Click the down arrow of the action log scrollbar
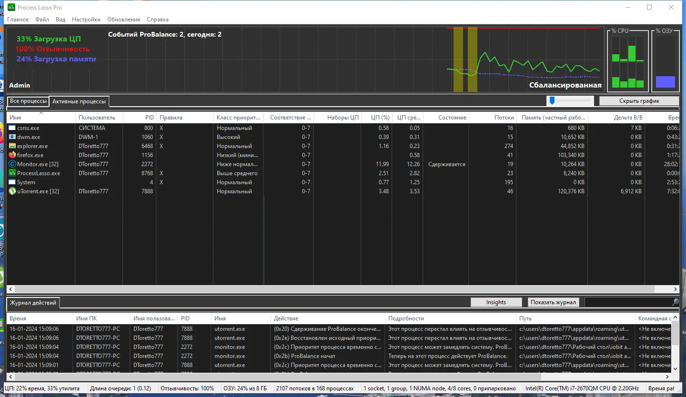This screenshot has width=686, height=397. click(x=676, y=368)
